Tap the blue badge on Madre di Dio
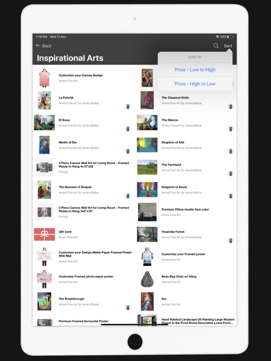271x361 pixels. tap(128, 151)
